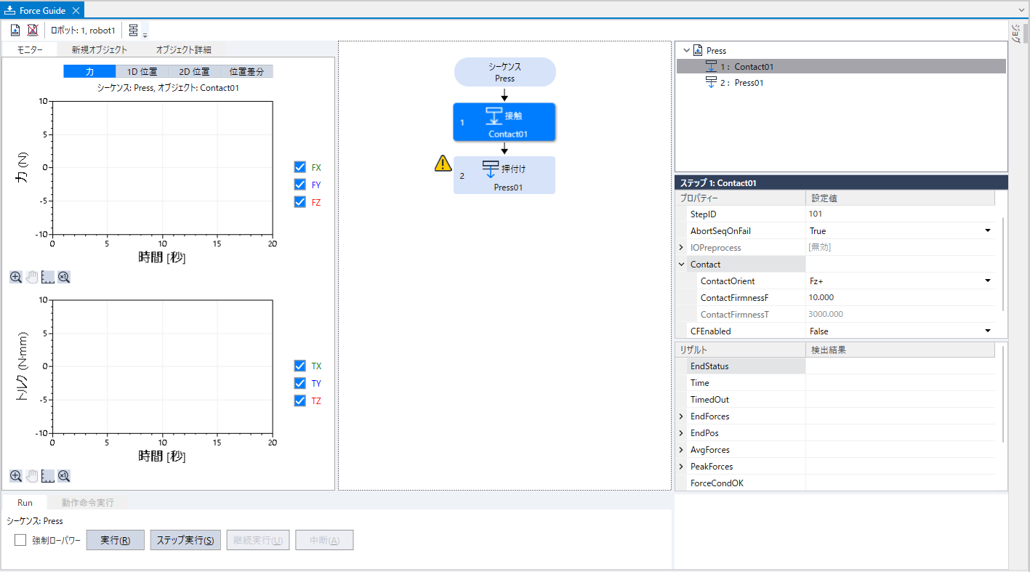Switch to the 新規オブジェクト tab
The image size is (1030, 572).
[99, 50]
